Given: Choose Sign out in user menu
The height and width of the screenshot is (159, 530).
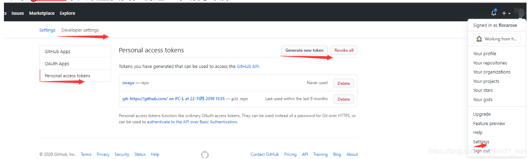Looking at the screenshot, I should coord(482,151).
